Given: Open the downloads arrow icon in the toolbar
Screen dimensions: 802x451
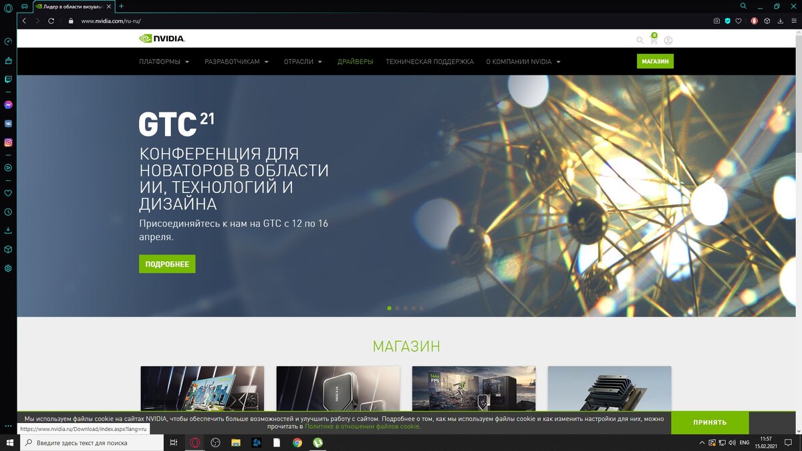Looking at the screenshot, I should point(779,21).
